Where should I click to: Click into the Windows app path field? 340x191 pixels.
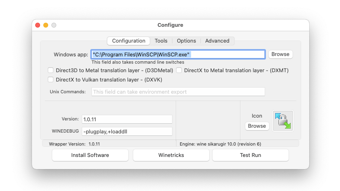(x=178, y=54)
